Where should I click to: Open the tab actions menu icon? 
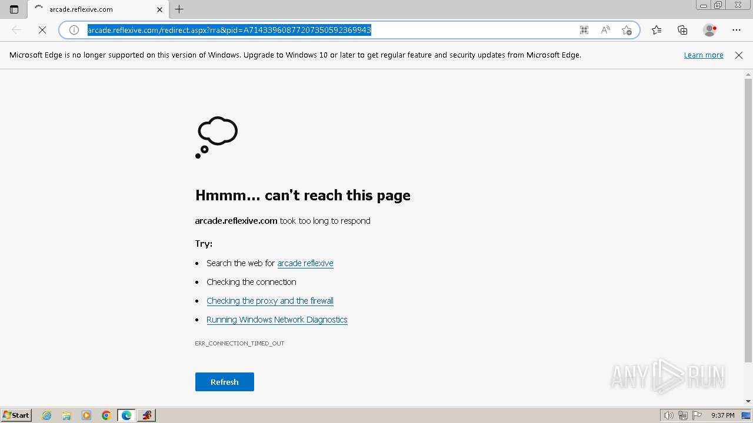pyautogui.click(x=14, y=9)
